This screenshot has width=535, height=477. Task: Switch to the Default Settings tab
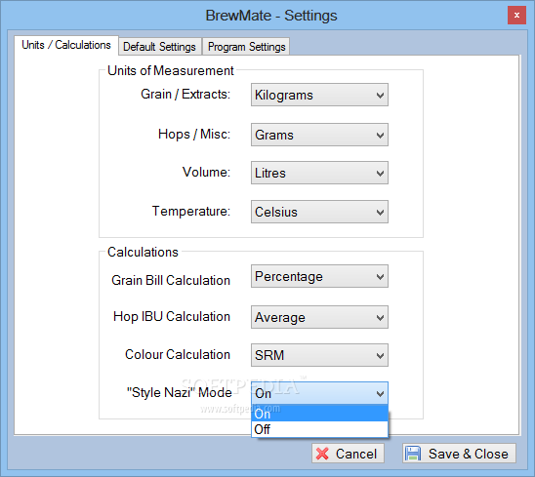tap(159, 47)
